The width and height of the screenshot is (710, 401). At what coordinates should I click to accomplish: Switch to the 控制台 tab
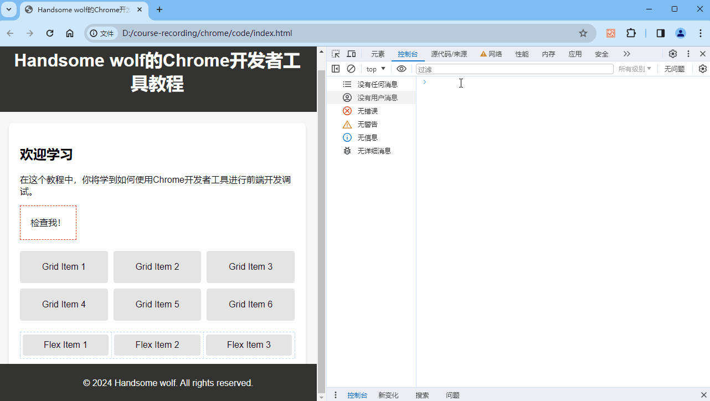point(408,54)
